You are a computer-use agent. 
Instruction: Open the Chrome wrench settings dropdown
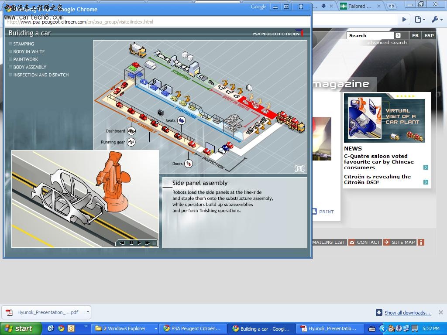pyautogui.click(x=437, y=19)
